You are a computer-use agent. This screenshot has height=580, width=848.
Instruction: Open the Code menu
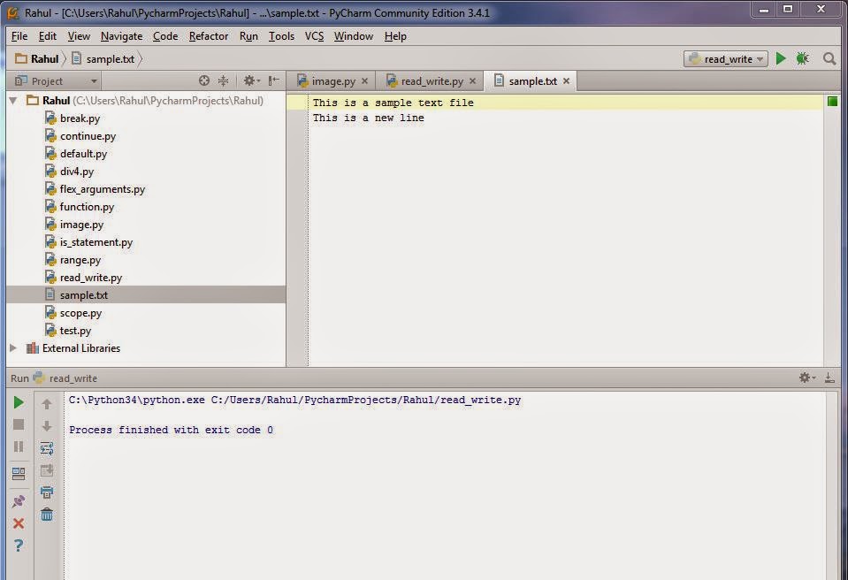165,36
